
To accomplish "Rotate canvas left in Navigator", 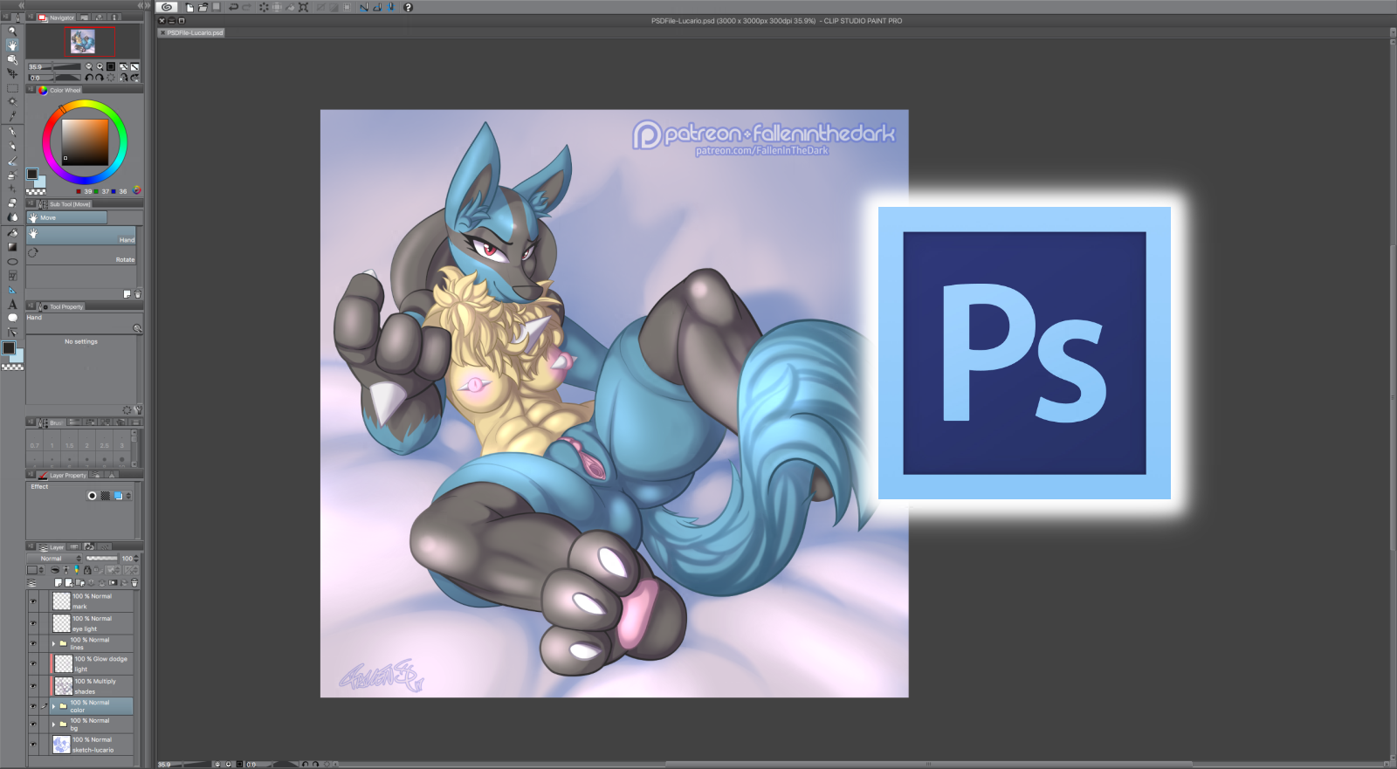I will click(88, 78).
